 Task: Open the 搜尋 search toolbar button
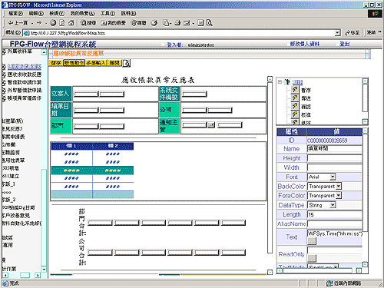pyautogui.click(x=88, y=23)
